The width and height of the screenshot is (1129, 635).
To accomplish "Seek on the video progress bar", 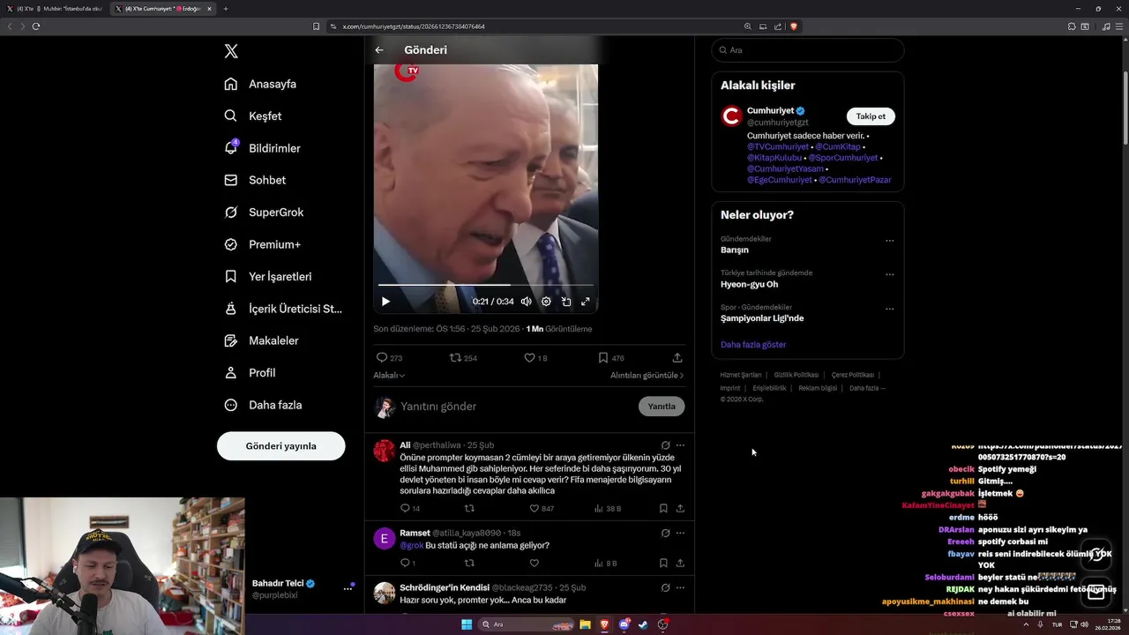I will click(485, 285).
